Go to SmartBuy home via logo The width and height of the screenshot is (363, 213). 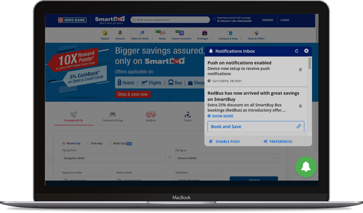point(110,20)
